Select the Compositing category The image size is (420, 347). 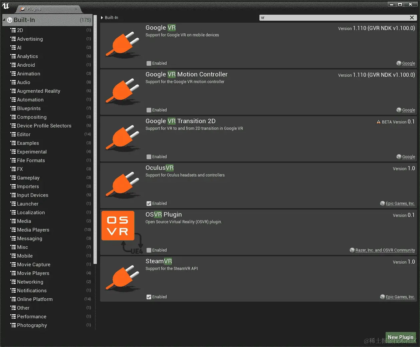pos(48,117)
